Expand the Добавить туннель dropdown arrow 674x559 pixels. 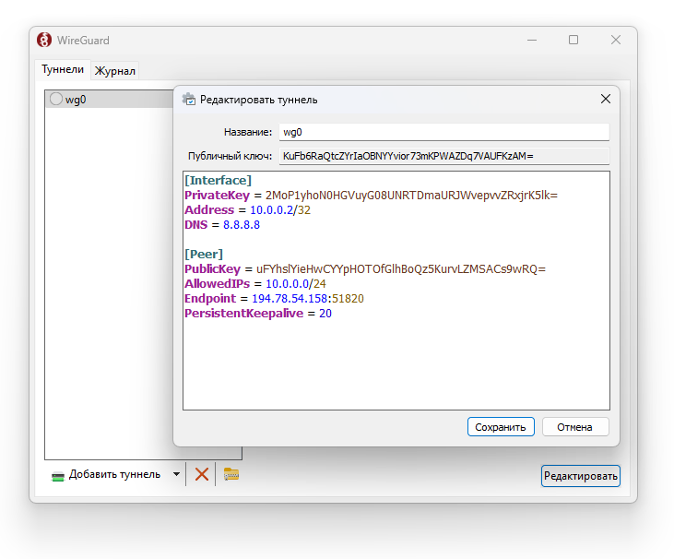pyautogui.click(x=176, y=474)
